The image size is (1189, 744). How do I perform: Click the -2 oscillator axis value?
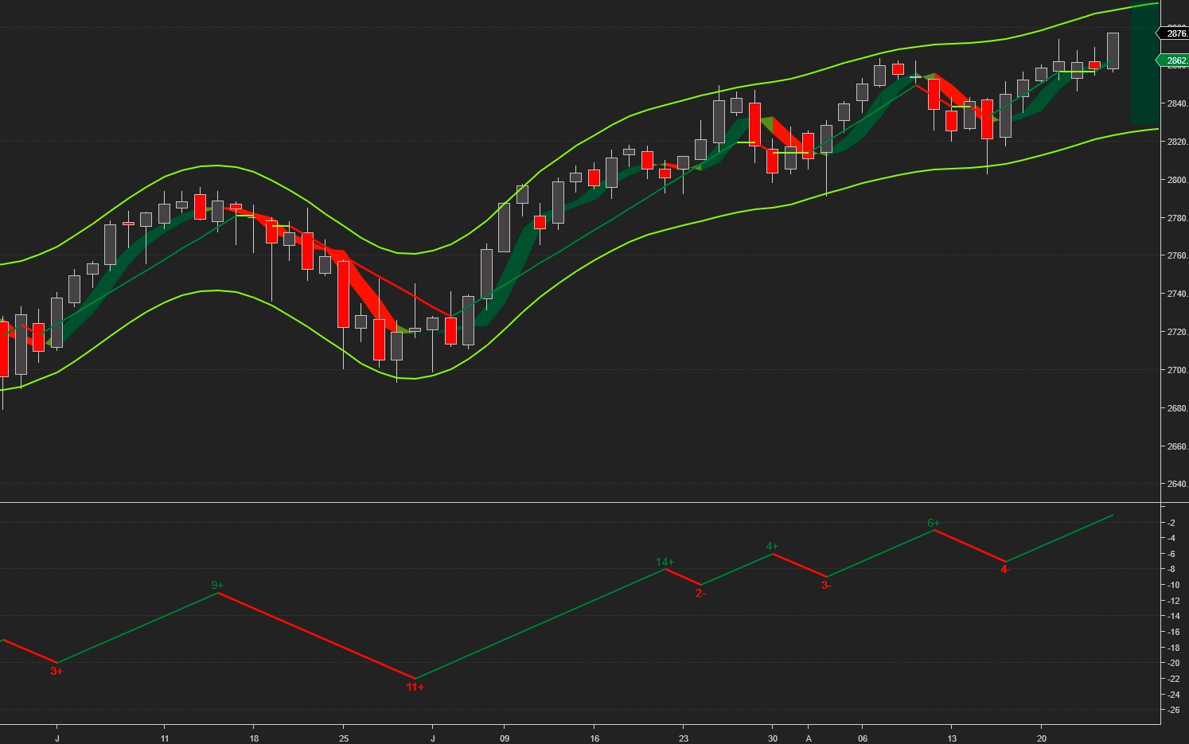click(1173, 523)
